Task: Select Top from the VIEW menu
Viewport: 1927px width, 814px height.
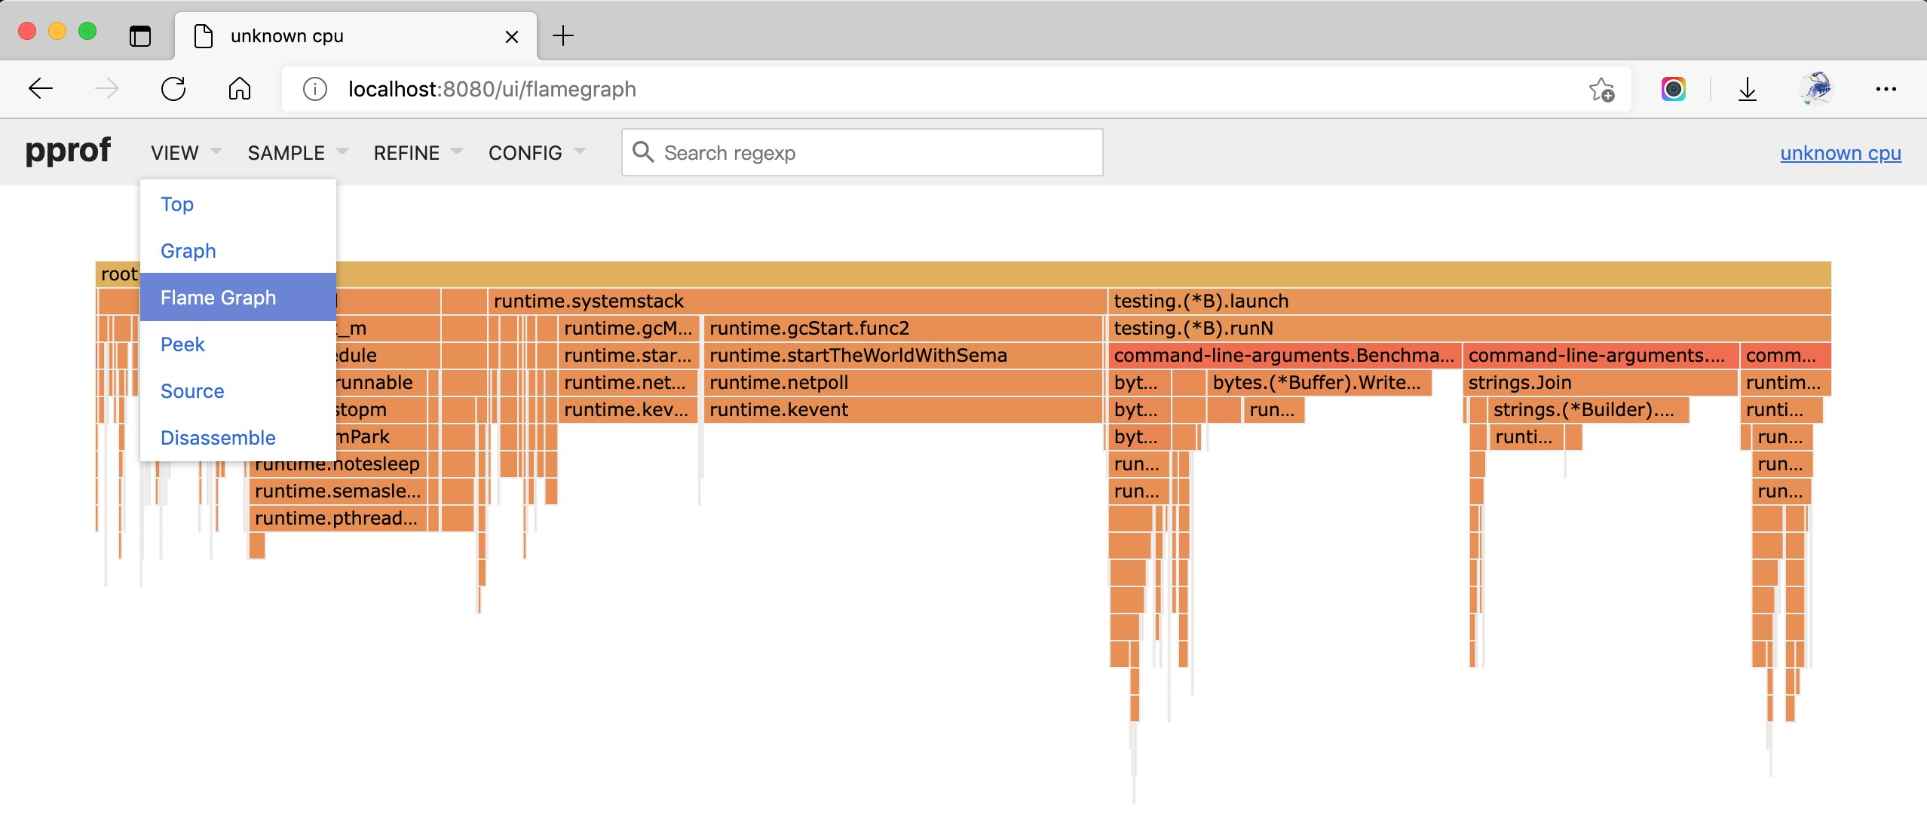Action: pos(177,204)
